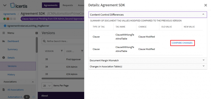Click the TYPE OF TAG column header
The width and height of the screenshot is (211, 99).
(x=99, y=27)
